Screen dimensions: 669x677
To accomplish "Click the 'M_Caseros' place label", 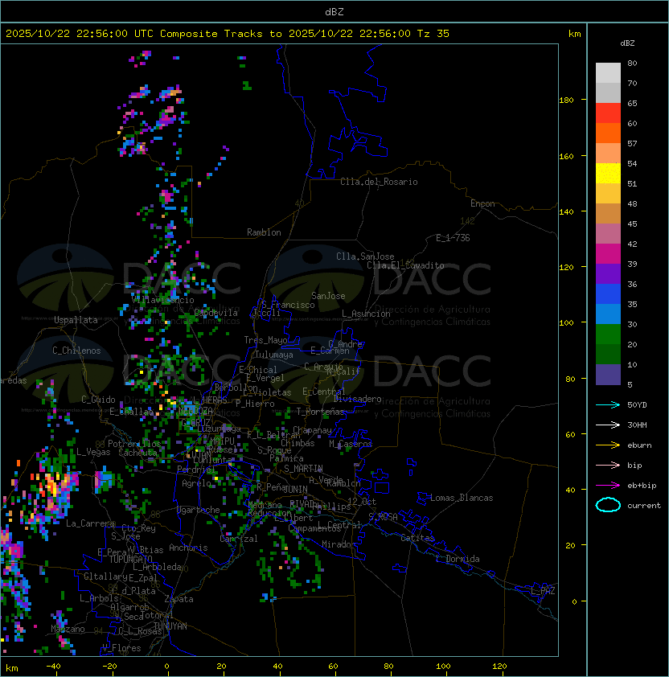I will pyautogui.click(x=351, y=444).
